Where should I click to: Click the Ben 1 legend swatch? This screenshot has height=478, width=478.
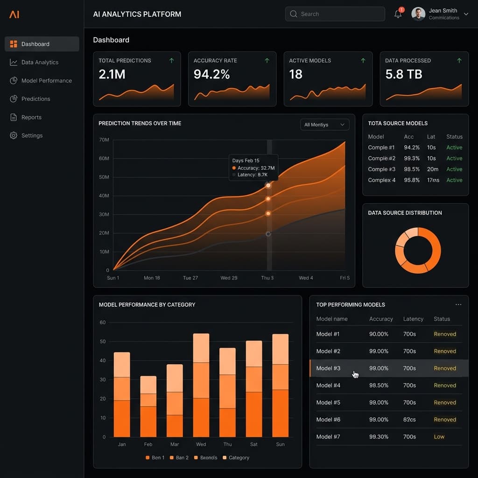[148, 457]
